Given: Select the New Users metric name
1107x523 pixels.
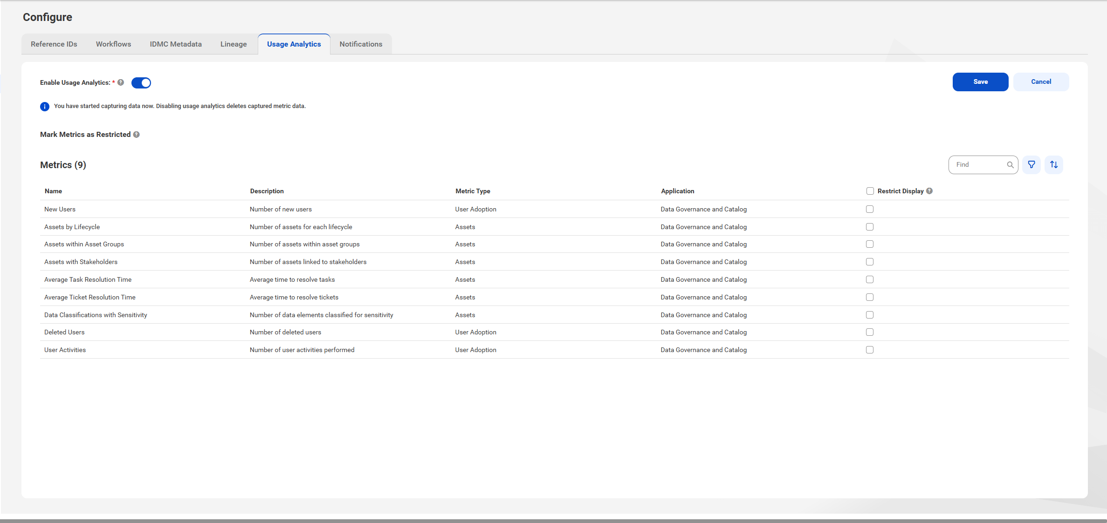Looking at the screenshot, I should [x=60, y=210].
